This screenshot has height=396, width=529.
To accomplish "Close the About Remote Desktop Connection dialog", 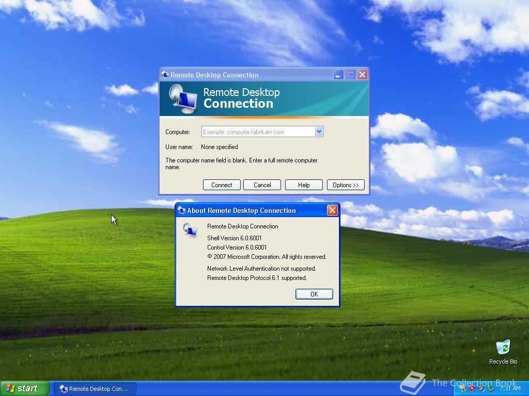I will tap(332, 210).
